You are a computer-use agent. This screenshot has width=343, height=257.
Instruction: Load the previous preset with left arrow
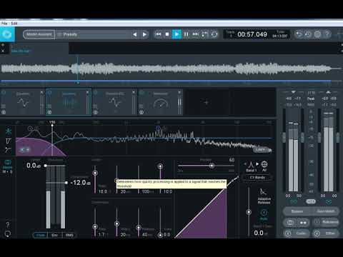(x=135, y=34)
